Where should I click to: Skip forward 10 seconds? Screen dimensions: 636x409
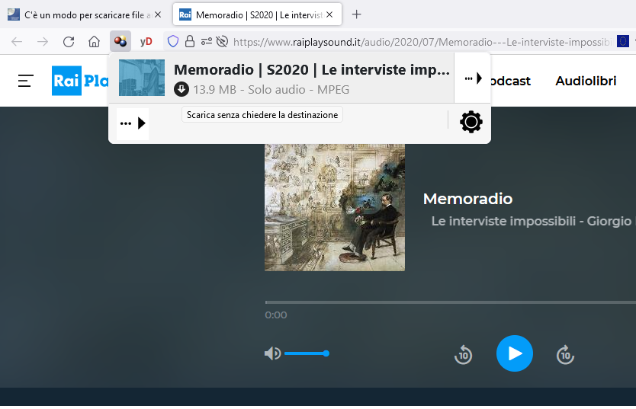[565, 355]
